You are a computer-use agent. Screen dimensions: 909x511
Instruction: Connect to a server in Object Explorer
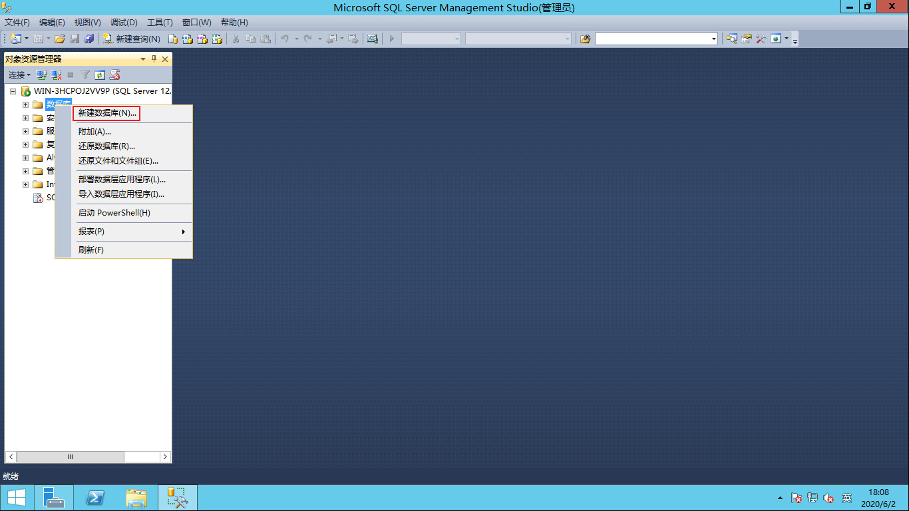click(x=41, y=75)
